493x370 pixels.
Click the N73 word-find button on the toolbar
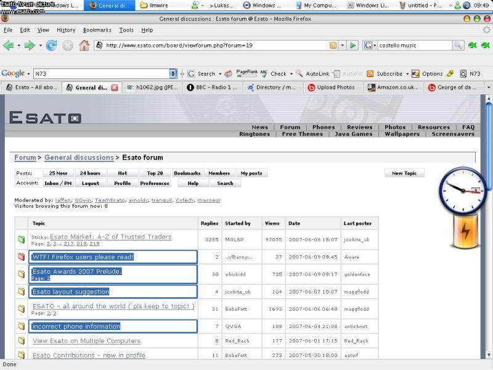(470, 73)
